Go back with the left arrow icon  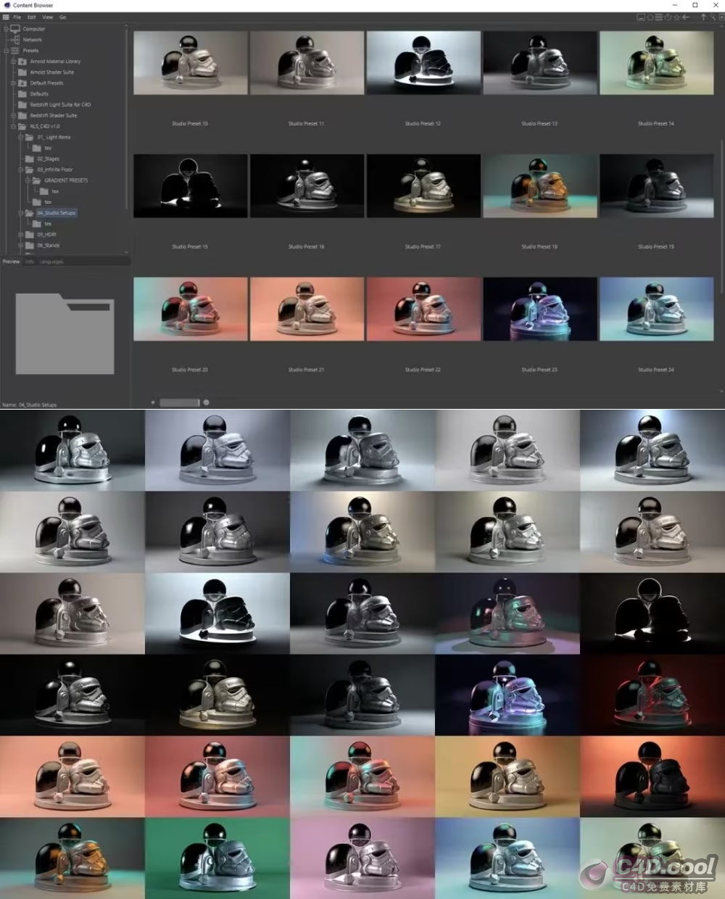pos(686,17)
